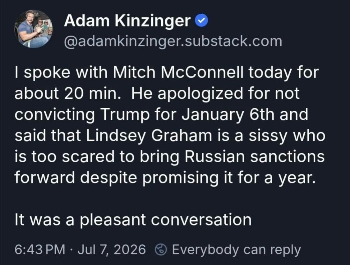The width and height of the screenshot is (350, 265).
Task: Open the Adam Kinzinger display name
Action: tap(127, 21)
